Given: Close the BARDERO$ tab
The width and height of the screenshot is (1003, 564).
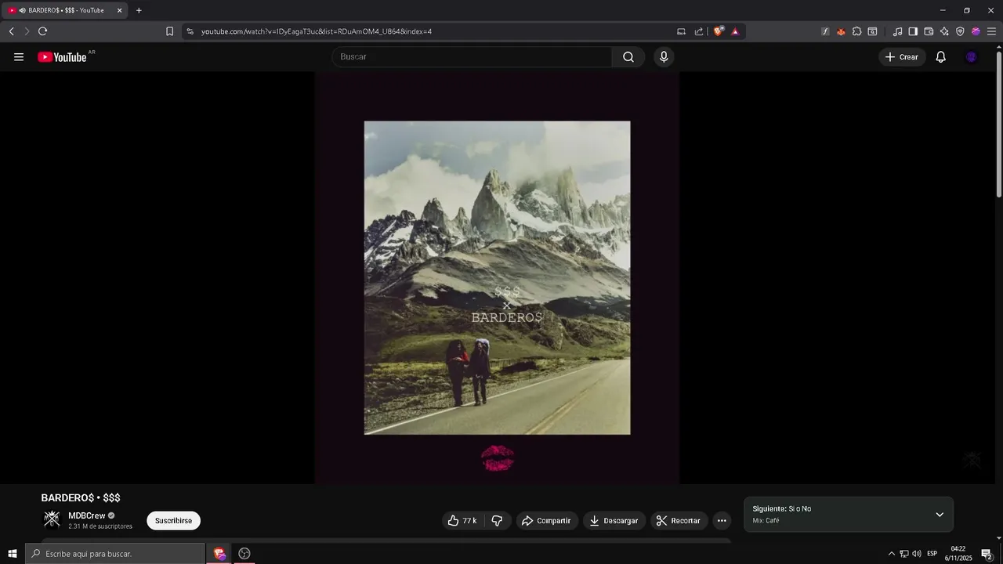Looking at the screenshot, I should pyautogui.click(x=120, y=10).
